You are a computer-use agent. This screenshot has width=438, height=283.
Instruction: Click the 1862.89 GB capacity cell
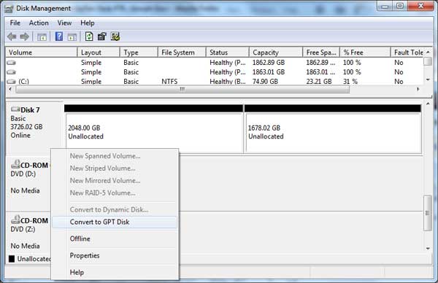269,63
